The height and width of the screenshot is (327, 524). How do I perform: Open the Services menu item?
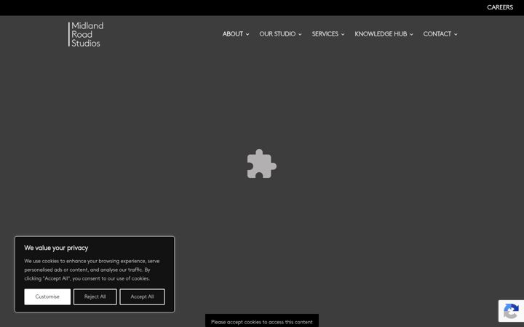pyautogui.click(x=325, y=34)
